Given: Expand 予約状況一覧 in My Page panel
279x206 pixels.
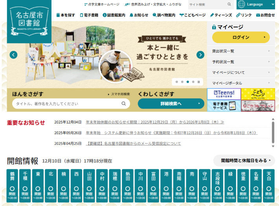Looking at the screenshot, I should pyautogui.click(x=241, y=61).
